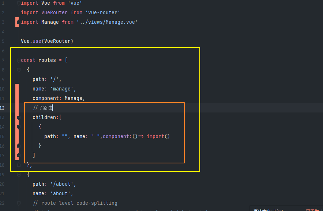
Task: Click the red reset font size link
Action: (x=314, y=210)
